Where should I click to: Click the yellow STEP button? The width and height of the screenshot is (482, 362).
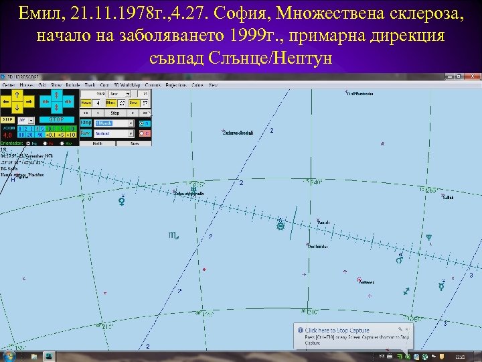click(x=7, y=120)
